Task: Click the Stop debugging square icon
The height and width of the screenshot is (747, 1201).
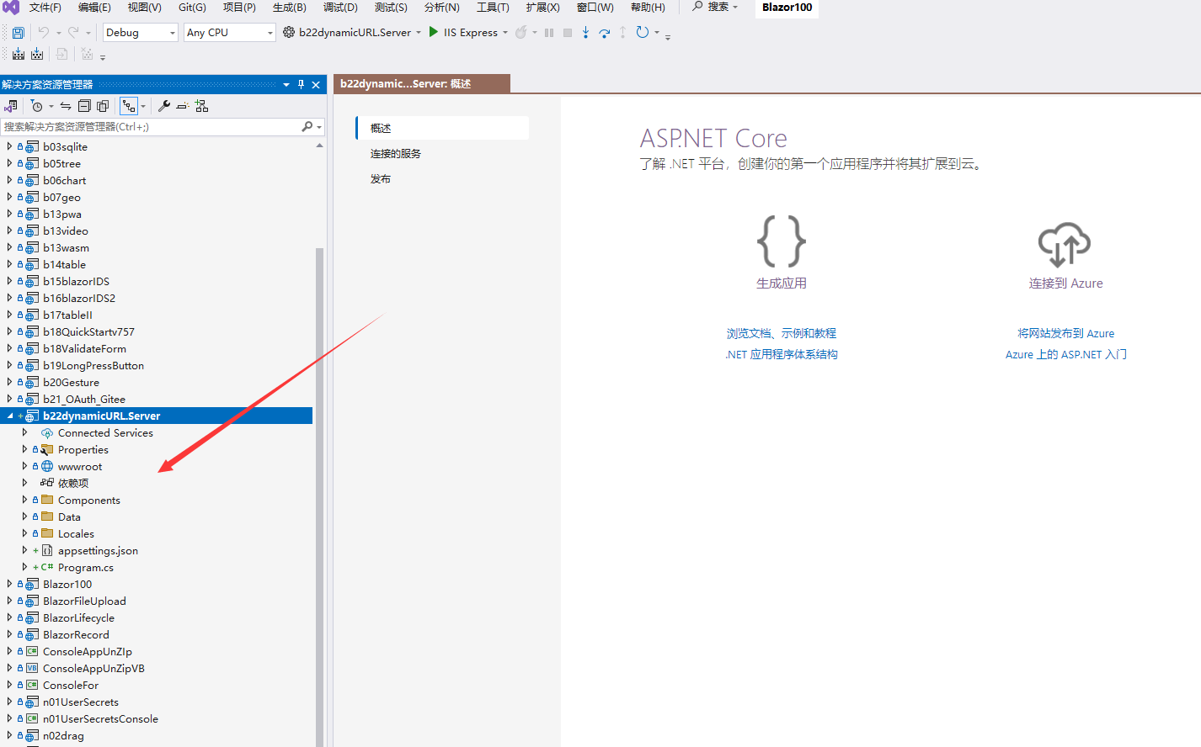Action: (x=568, y=33)
